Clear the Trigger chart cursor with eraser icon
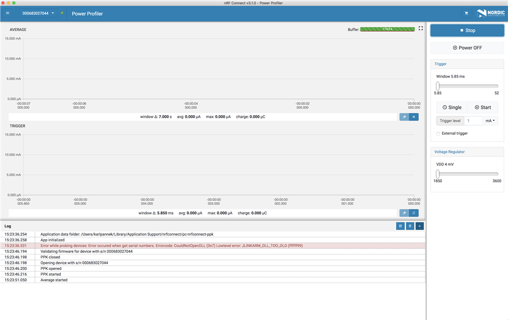 (404, 213)
